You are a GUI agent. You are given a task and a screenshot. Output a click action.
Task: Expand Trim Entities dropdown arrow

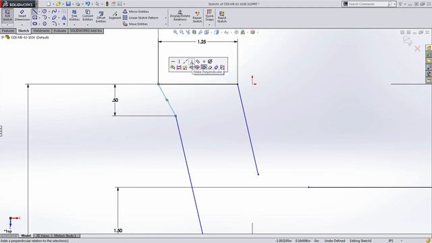74,25
